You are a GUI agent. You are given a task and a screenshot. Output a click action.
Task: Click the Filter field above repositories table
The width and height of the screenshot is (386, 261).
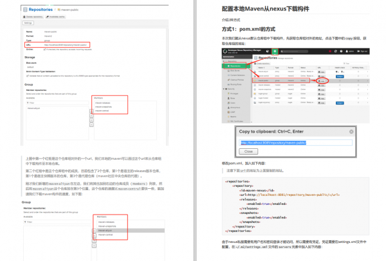pos(356,63)
